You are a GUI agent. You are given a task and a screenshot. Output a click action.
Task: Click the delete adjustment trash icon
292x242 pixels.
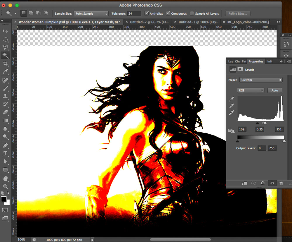pyautogui.click(x=281, y=183)
